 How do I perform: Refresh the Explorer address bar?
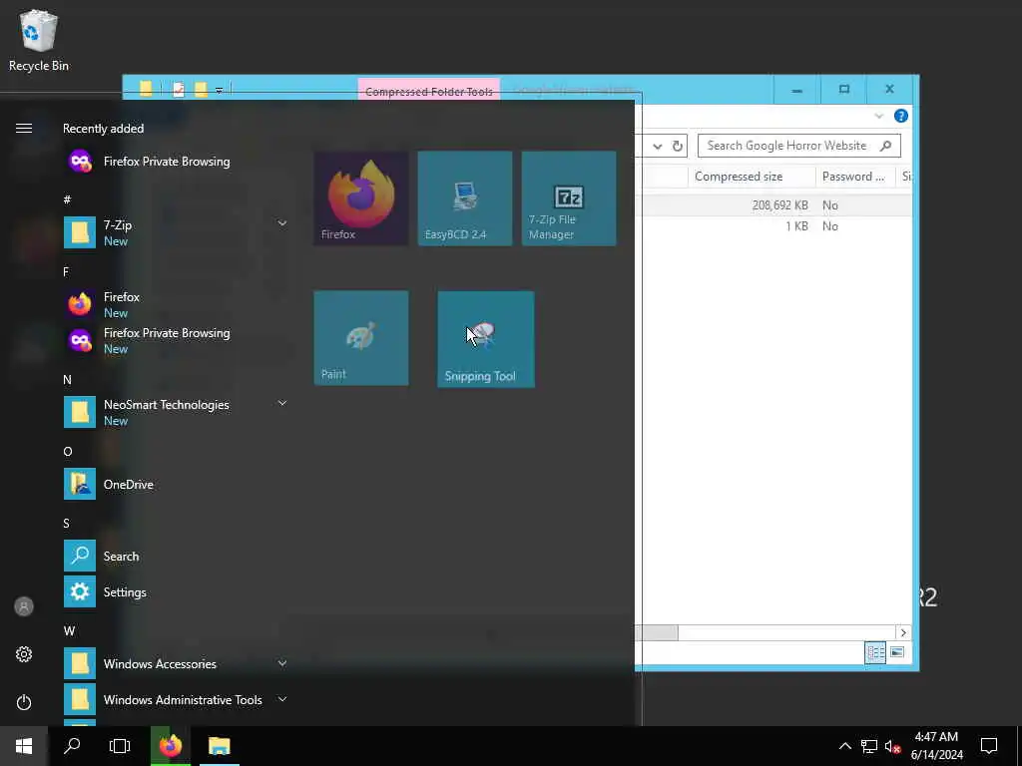[x=678, y=146]
